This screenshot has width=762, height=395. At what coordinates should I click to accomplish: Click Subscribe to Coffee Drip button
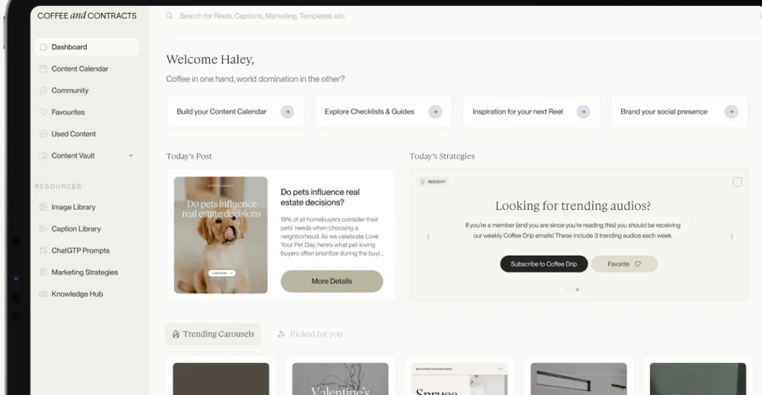[x=544, y=264]
